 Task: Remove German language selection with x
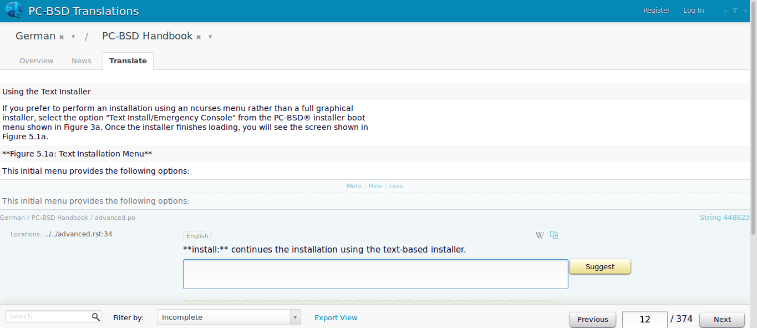pos(62,37)
